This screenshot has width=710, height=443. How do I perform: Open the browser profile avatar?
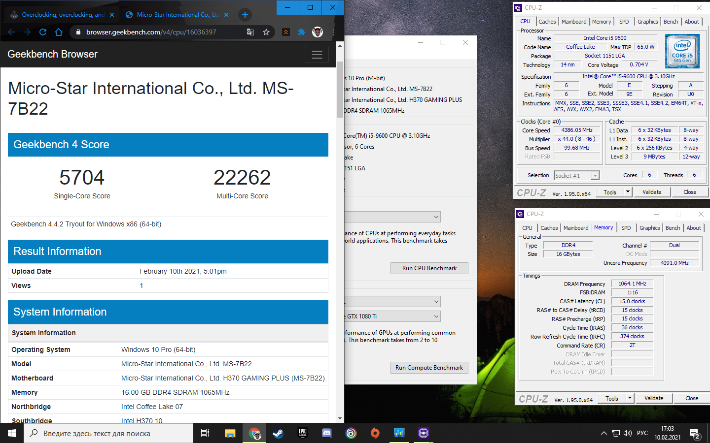[318, 32]
